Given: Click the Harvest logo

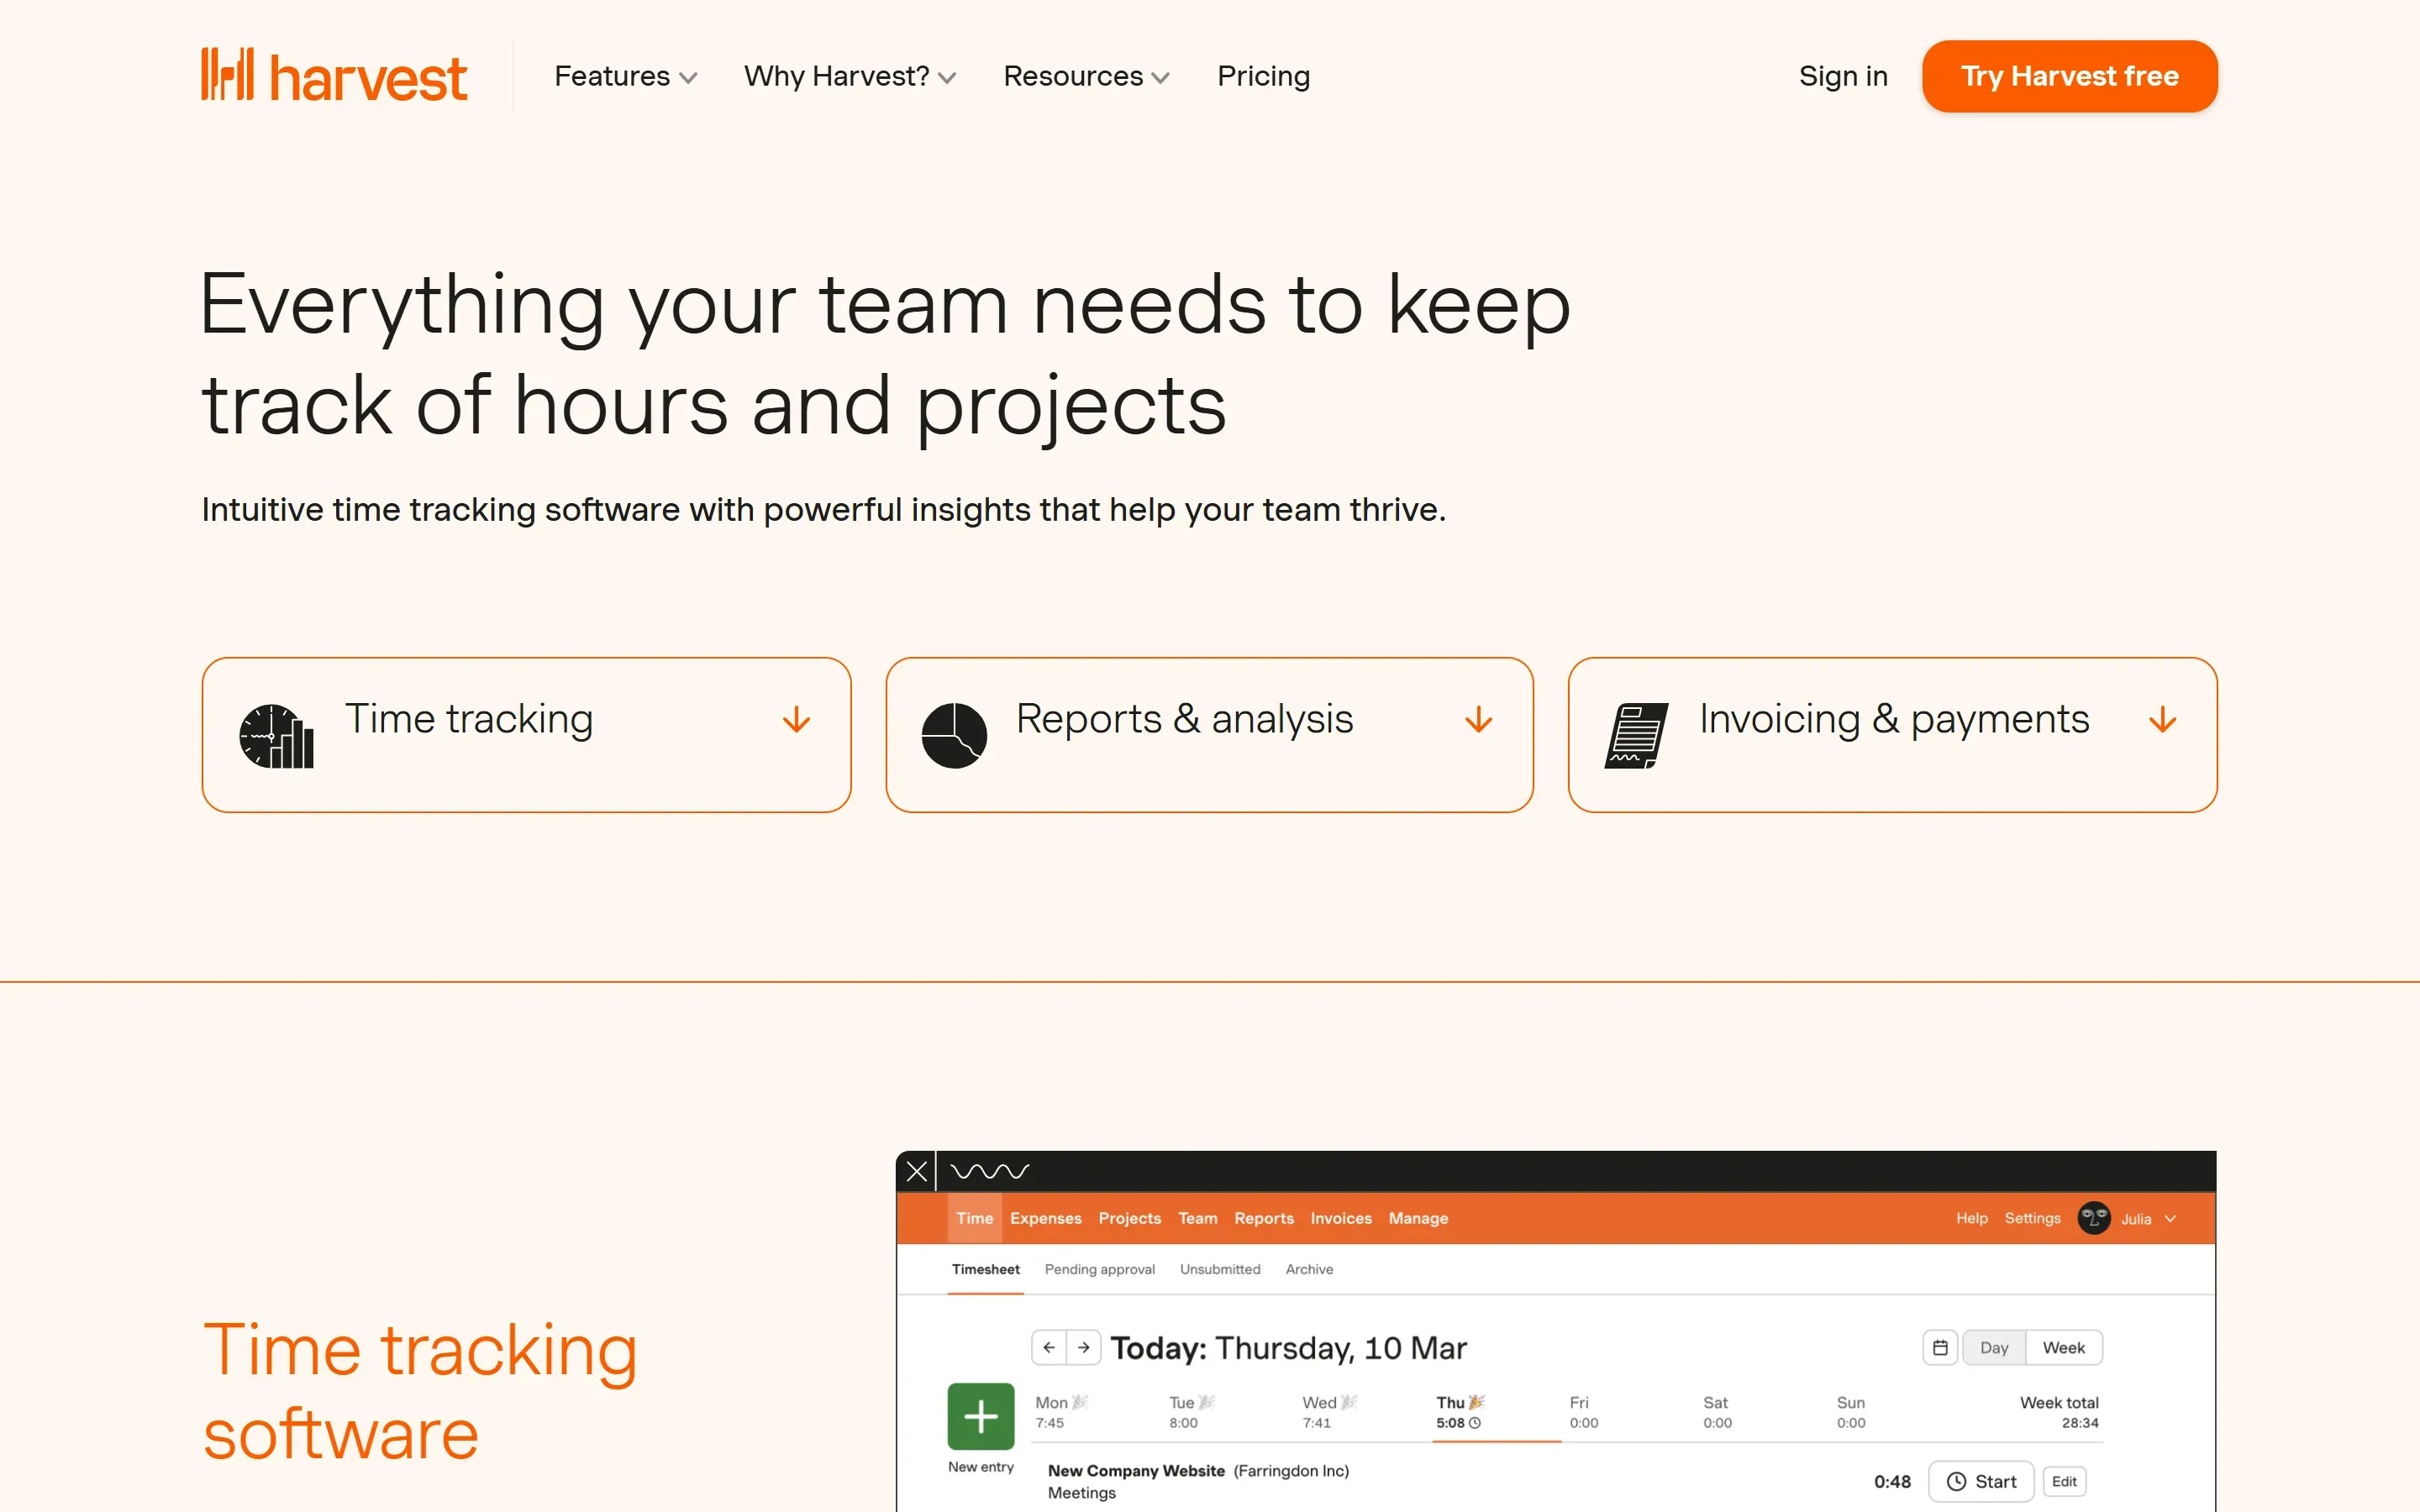Looking at the screenshot, I should point(334,76).
